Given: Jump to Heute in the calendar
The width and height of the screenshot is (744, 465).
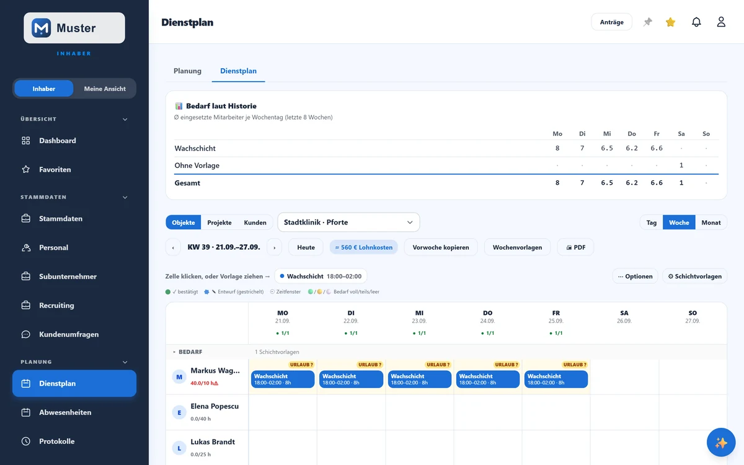Looking at the screenshot, I should pyautogui.click(x=306, y=247).
